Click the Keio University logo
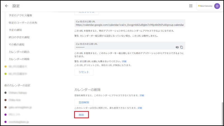Image resolution: width=224 pixels, height=126 pixels. 206,6
